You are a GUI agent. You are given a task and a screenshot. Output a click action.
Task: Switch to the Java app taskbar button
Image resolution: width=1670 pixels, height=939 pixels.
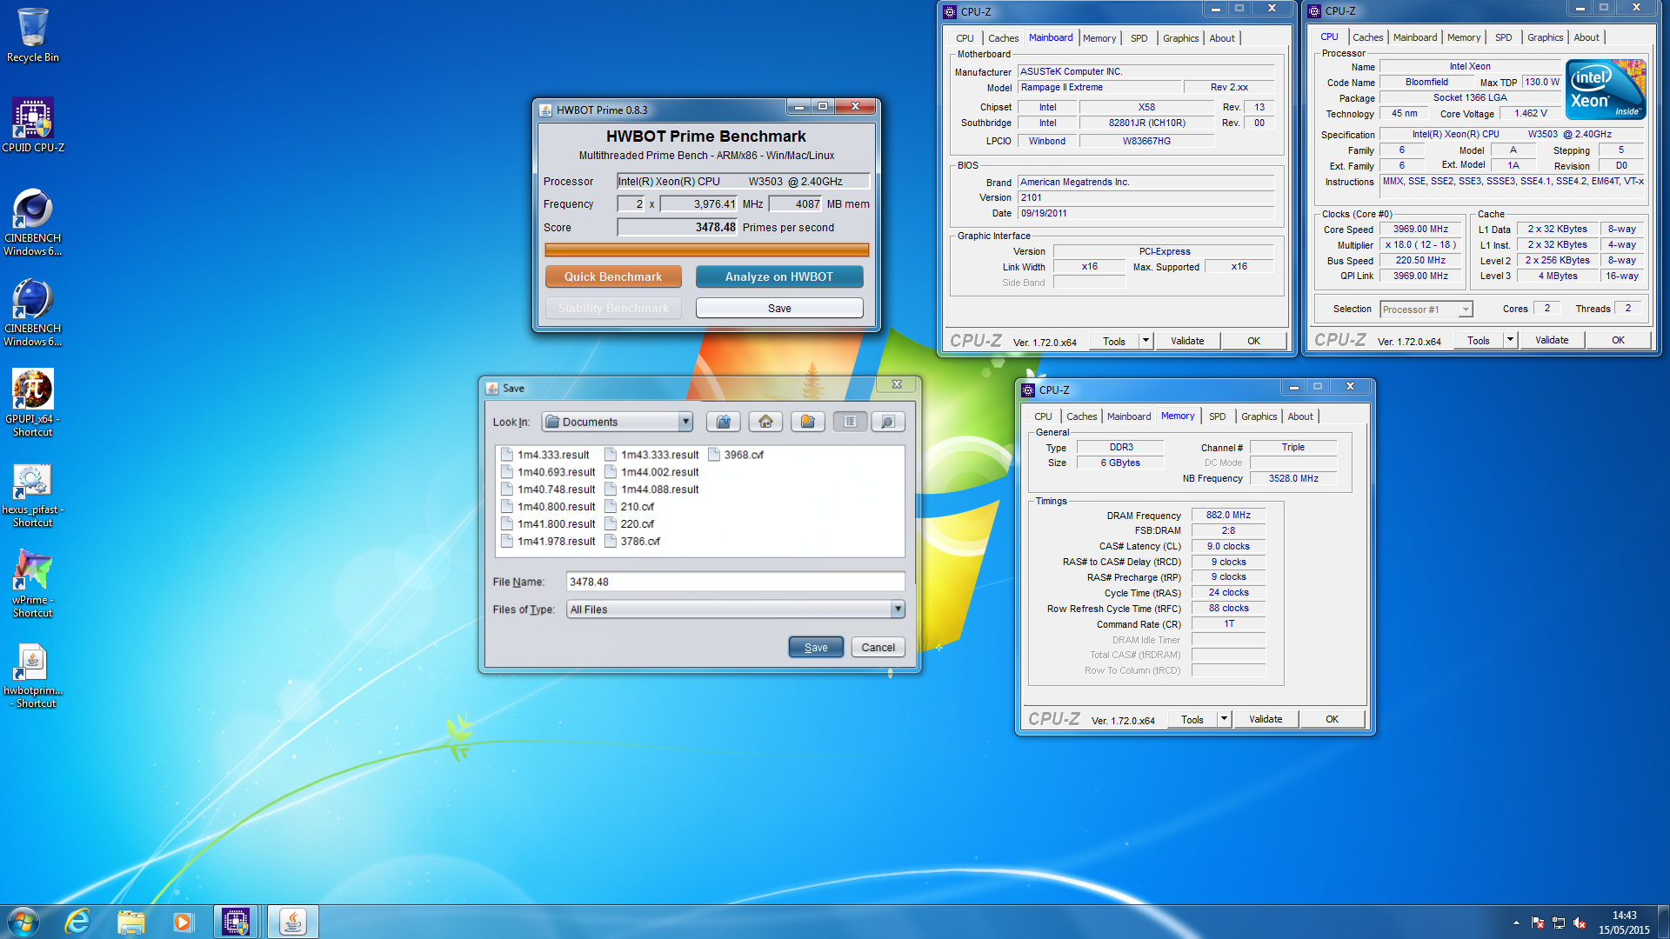click(x=292, y=922)
